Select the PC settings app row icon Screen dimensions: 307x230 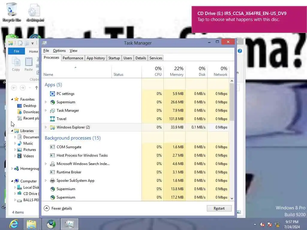click(x=52, y=94)
